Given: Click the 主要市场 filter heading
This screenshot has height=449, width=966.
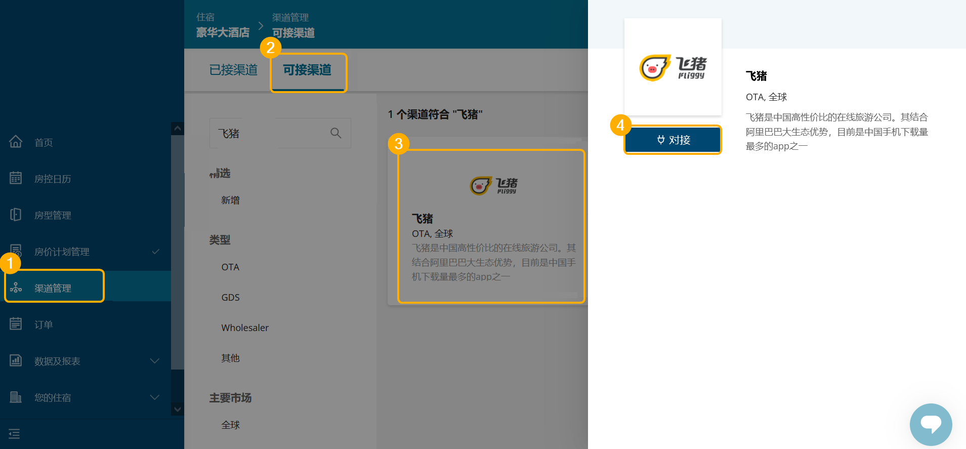Looking at the screenshot, I should [230, 398].
